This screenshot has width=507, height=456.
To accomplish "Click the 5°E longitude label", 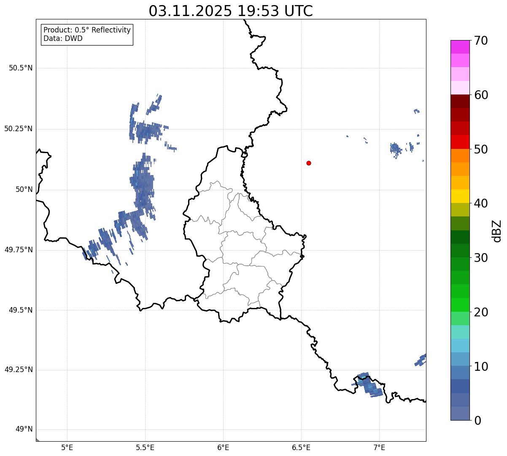I will pyautogui.click(x=67, y=448).
